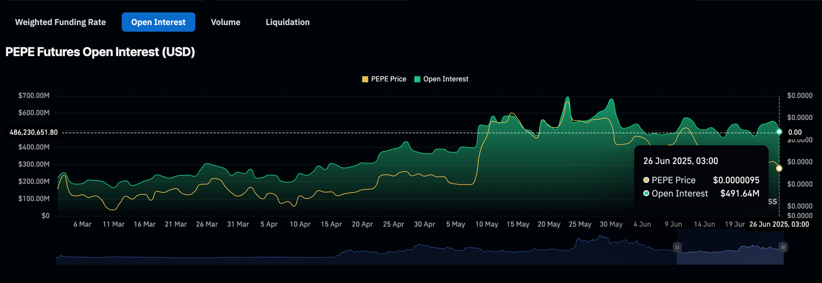The width and height of the screenshot is (822, 283).
Task: Select the Open Interest tab
Action: coord(158,22)
